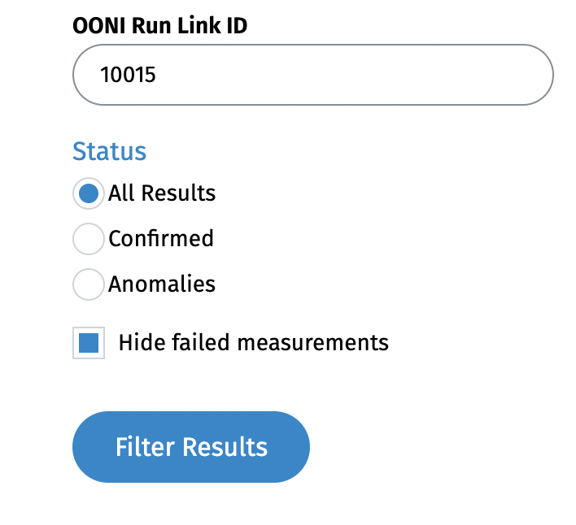Click the blue Status section heading
This screenshot has height=525, width=576.
click(x=109, y=151)
